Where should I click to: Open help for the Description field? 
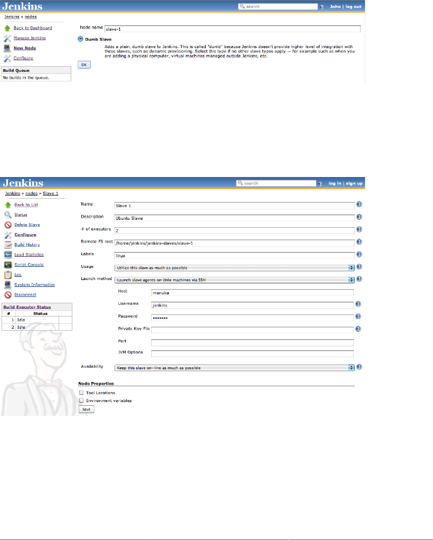click(359, 217)
